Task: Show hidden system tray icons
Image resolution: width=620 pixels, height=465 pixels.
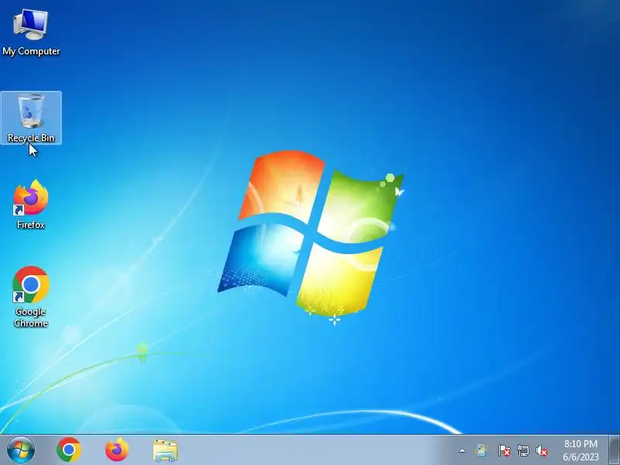Action: tap(462, 450)
